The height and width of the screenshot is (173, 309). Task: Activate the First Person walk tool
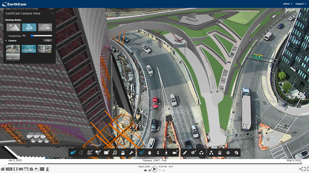coord(166,153)
